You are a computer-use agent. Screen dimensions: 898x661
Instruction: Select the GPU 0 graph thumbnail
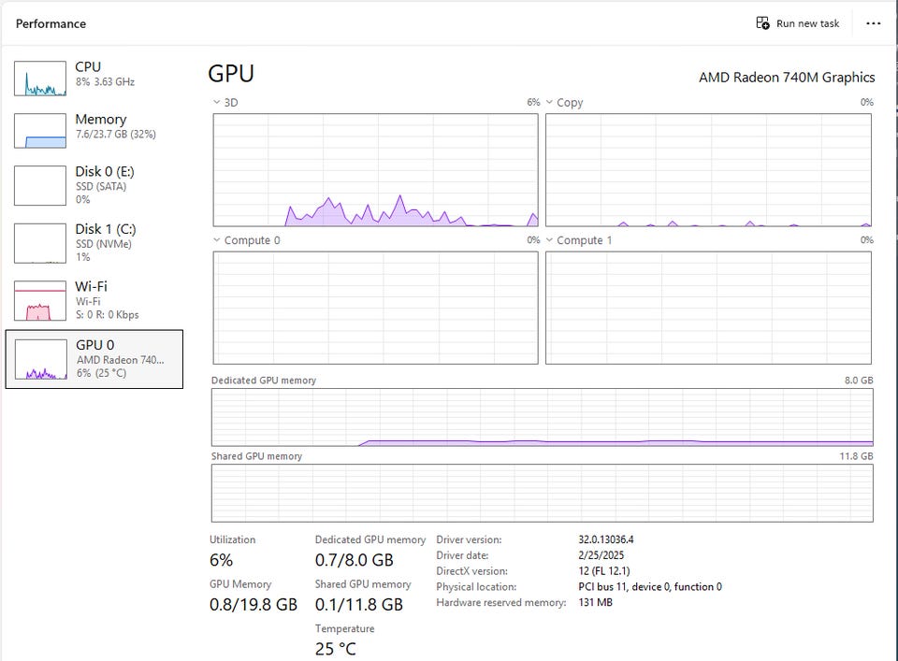pyautogui.click(x=40, y=359)
